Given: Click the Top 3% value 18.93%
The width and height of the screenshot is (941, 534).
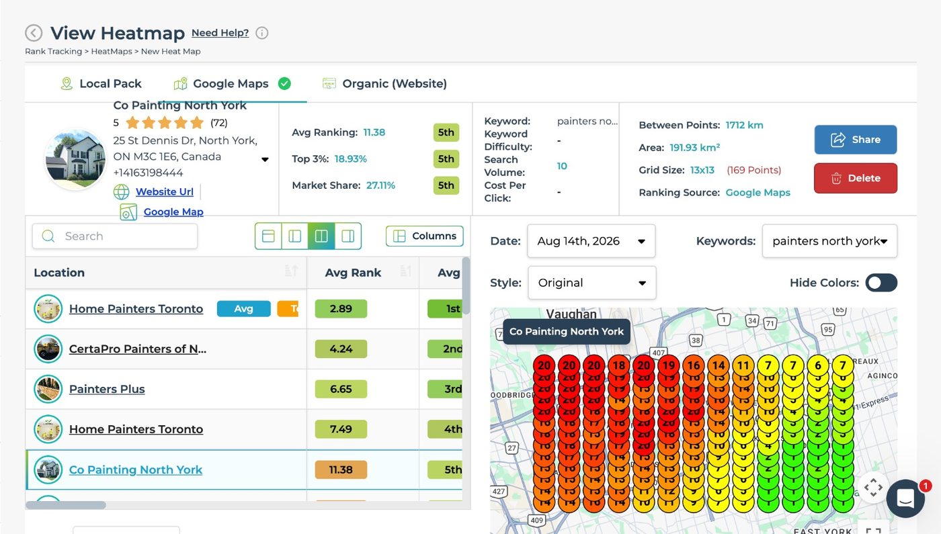Looking at the screenshot, I should pyautogui.click(x=351, y=159).
